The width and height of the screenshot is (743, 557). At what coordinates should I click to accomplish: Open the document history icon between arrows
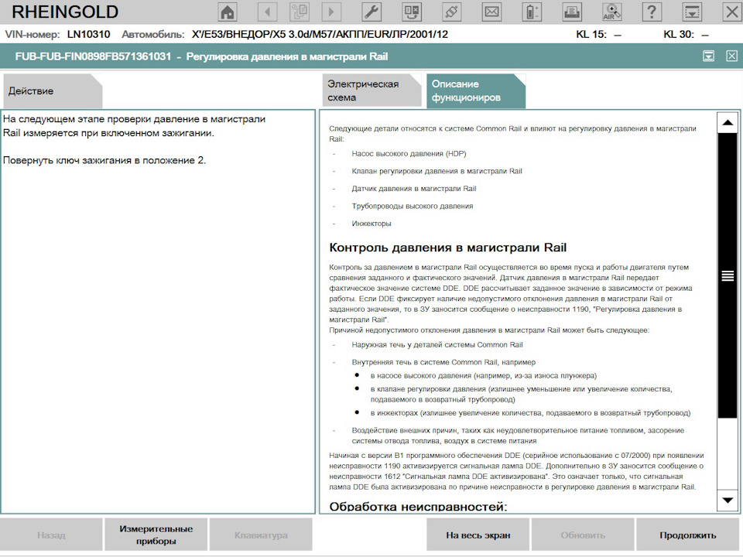(x=299, y=12)
